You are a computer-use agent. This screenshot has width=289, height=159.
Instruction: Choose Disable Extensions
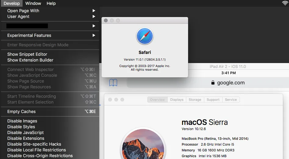(x=50, y=138)
